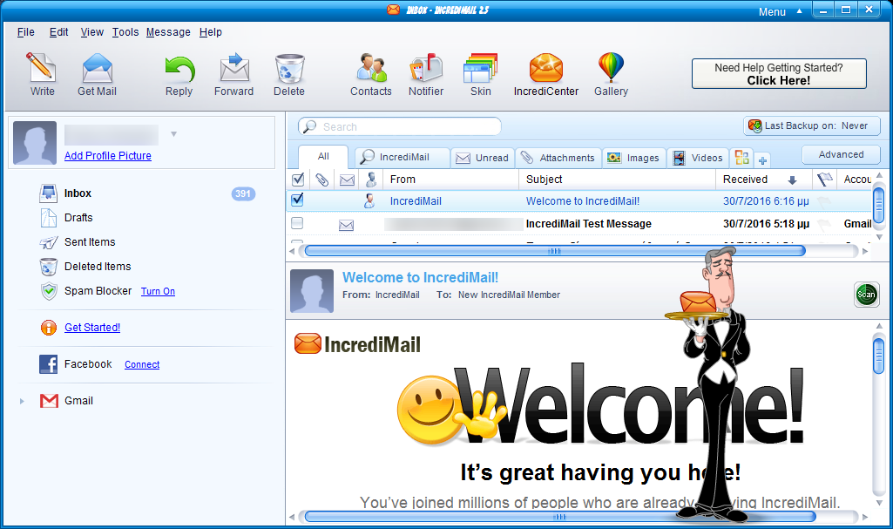This screenshot has height=529, width=893.
Task: Click the plus icon to add filter tab
Action: click(x=762, y=160)
